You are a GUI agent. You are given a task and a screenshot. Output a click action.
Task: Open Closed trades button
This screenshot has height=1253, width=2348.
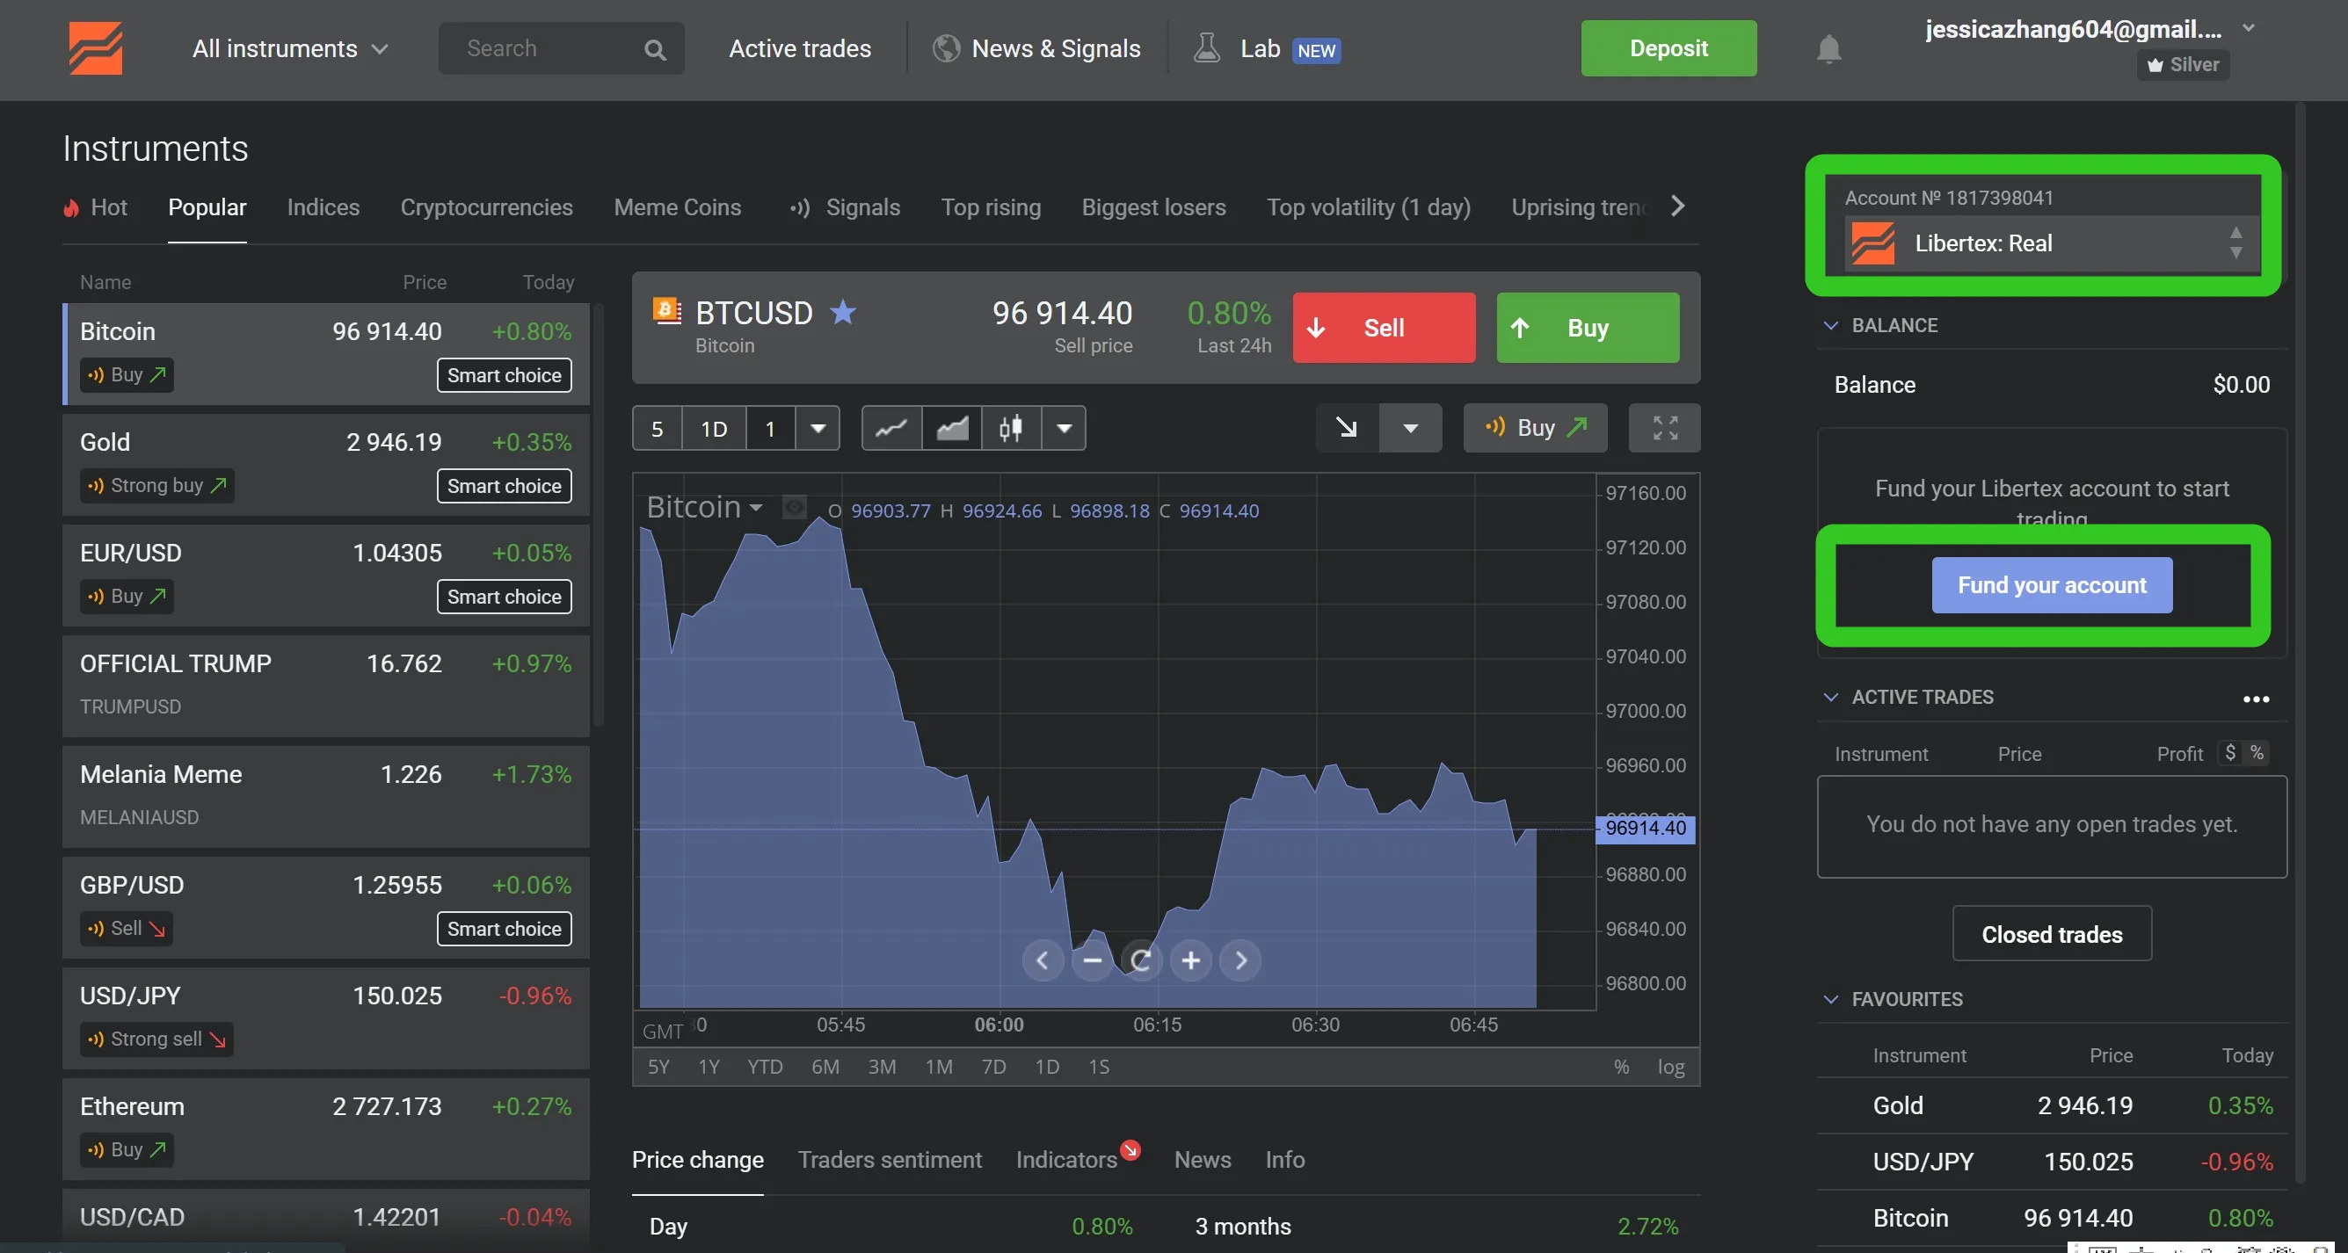(2051, 934)
